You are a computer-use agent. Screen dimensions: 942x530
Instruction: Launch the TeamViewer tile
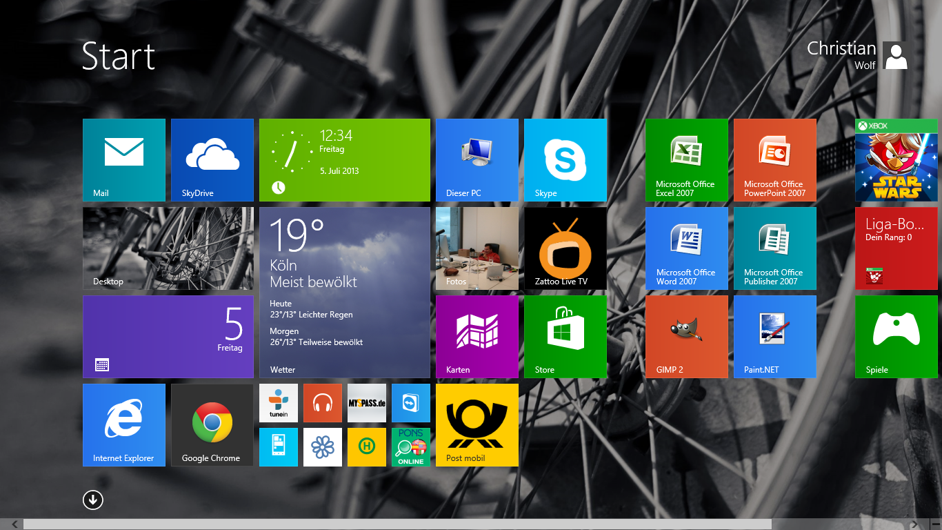pos(411,403)
